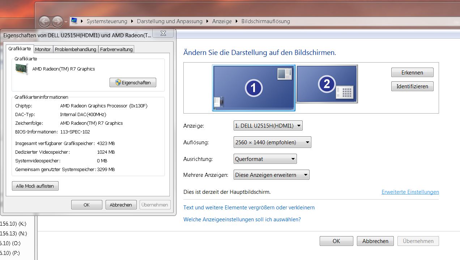Confirm Eigenschaften dialog with OK
460x260 pixels.
click(87, 205)
